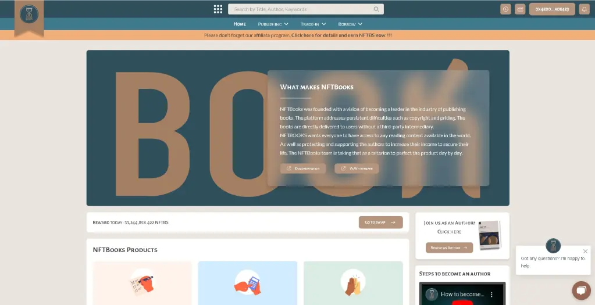The image size is (595, 305).
Task: Open notifications bell icon
Action: [x=585, y=9]
